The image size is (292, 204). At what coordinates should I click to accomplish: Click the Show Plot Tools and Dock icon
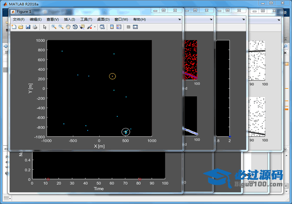(x=136, y=27)
